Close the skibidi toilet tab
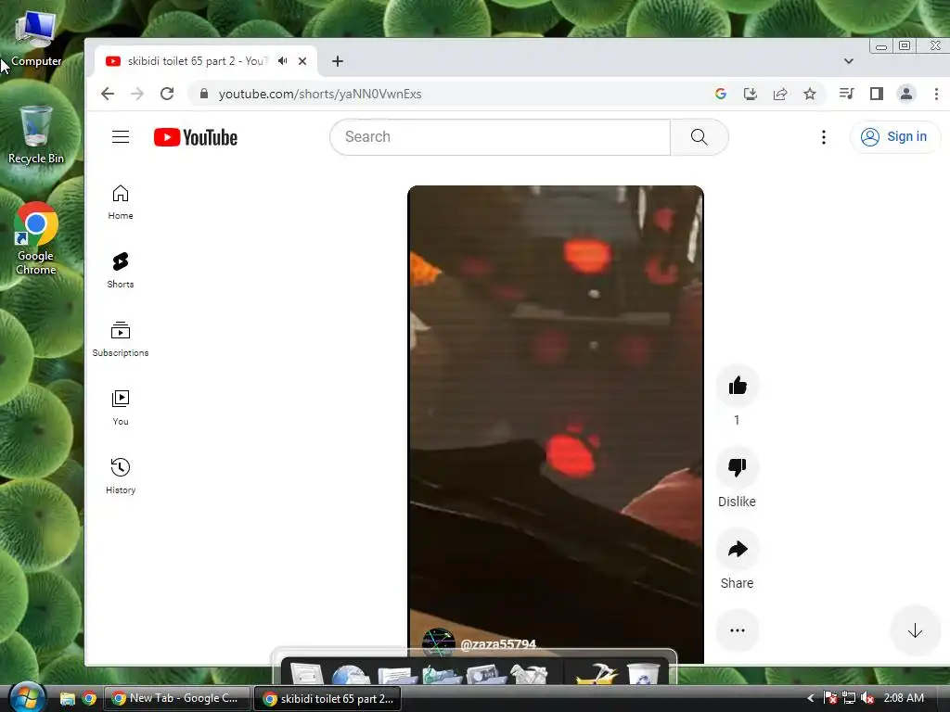Image resolution: width=950 pixels, height=712 pixels. [x=302, y=61]
